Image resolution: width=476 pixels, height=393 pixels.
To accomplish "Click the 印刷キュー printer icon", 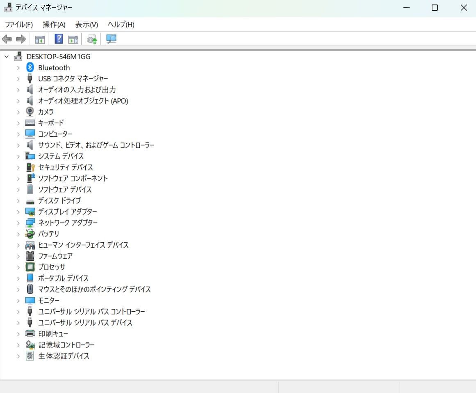I will 30,333.
